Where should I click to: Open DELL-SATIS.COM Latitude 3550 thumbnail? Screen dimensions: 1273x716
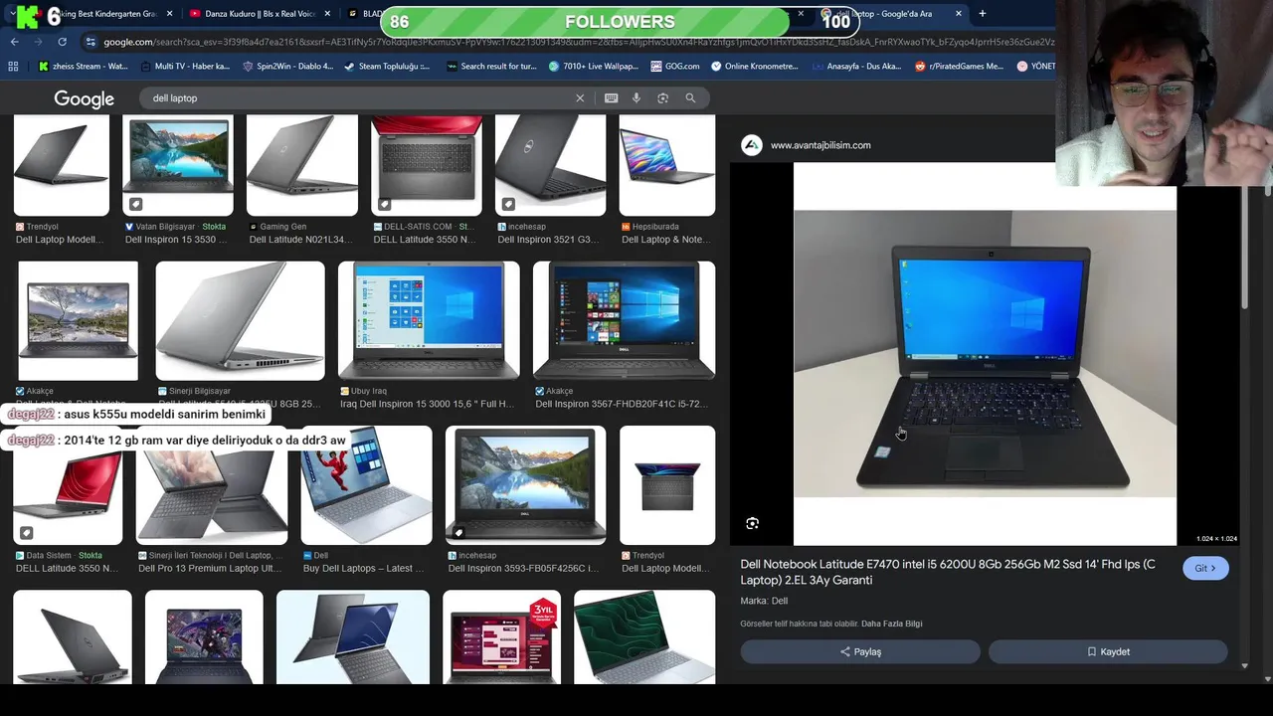[427, 165]
